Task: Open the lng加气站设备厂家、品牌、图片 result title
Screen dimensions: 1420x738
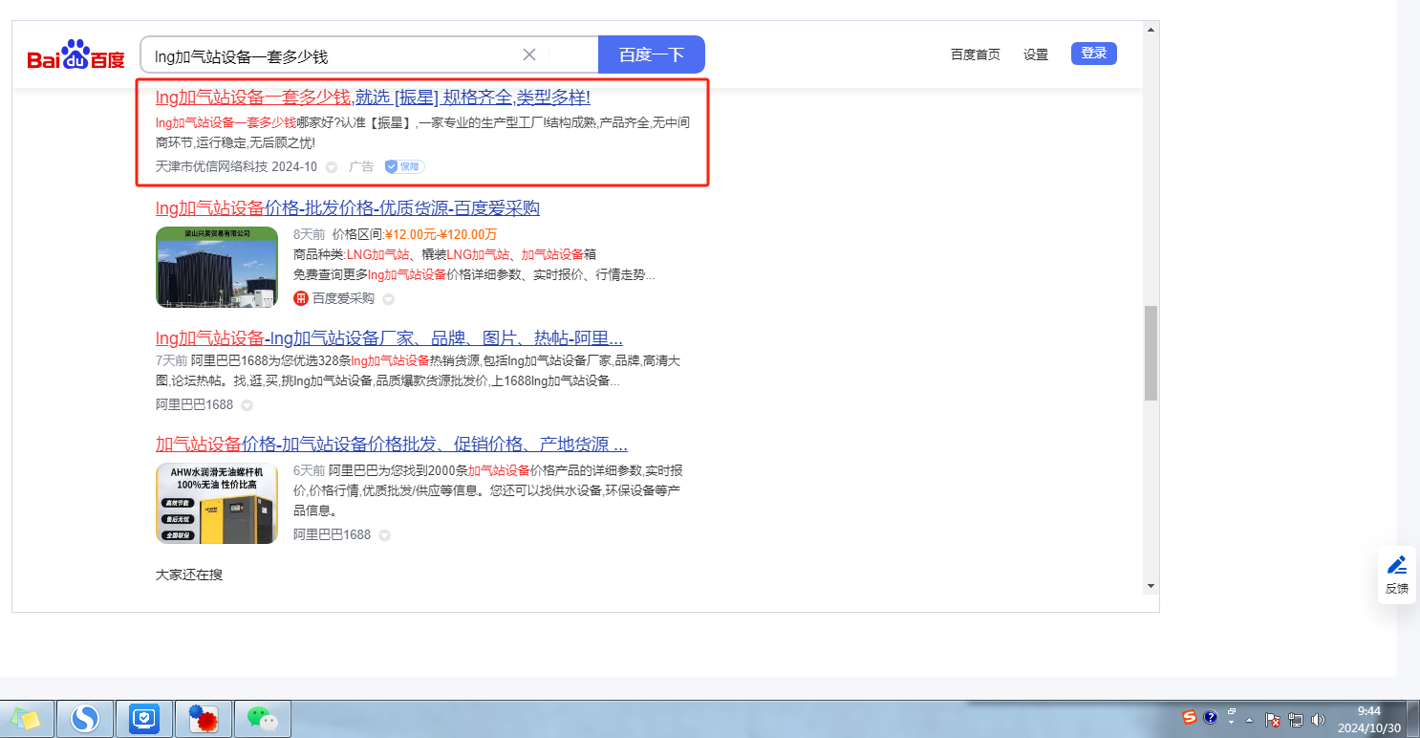Action: tap(389, 338)
